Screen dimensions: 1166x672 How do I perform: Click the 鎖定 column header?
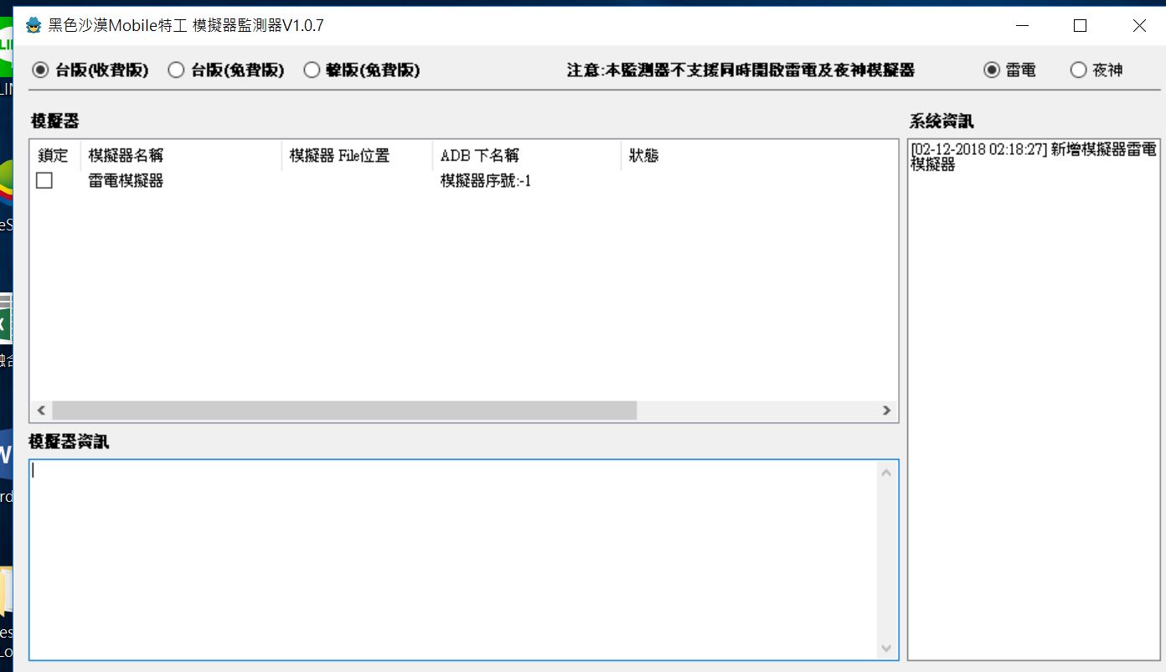tap(55, 156)
